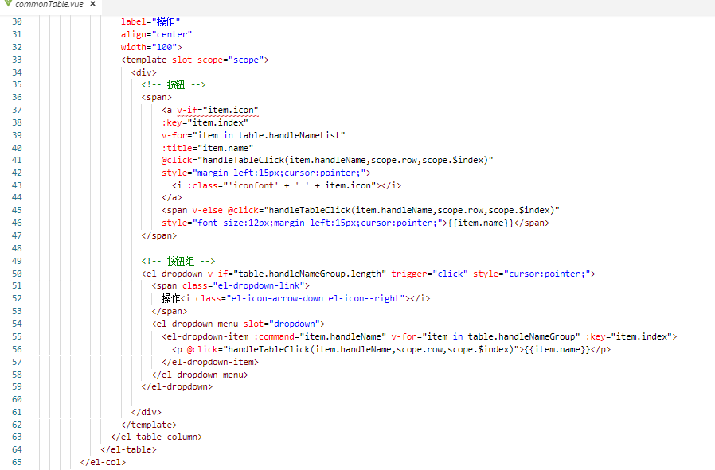Click {{item.name}} on line 56
This screenshot has width=715, height=470.
coord(557,349)
